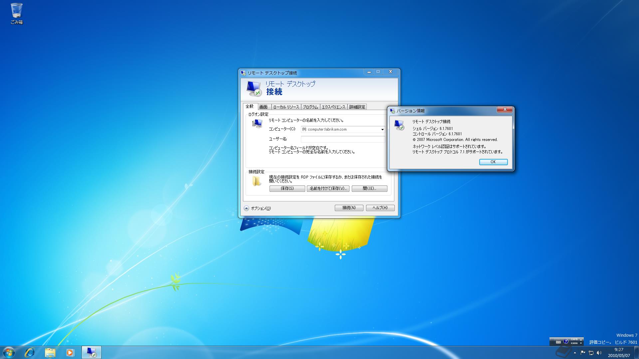639x359 pixels.
Task: Click the Remote Desktop icon in the version dialog
Action: [x=399, y=125]
